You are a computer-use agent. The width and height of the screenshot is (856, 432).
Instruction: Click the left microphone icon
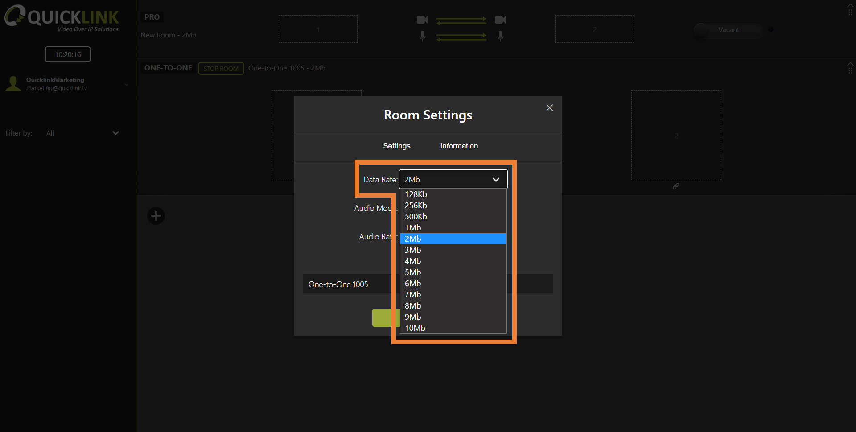tap(422, 36)
